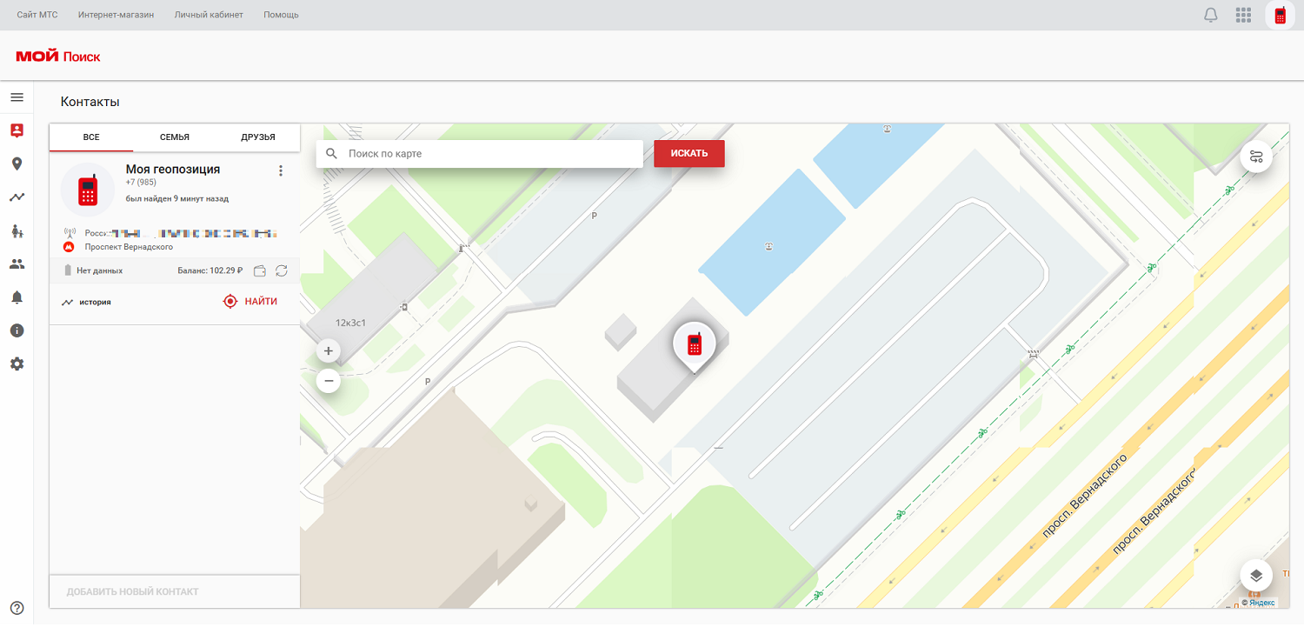
Task: Switch to the Семья tab
Action: click(x=174, y=137)
